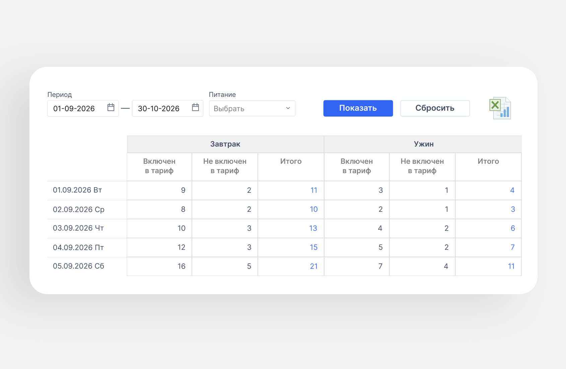
Task: Click Завтрак included value 16 for 05.09.2026
Action: coord(182,266)
